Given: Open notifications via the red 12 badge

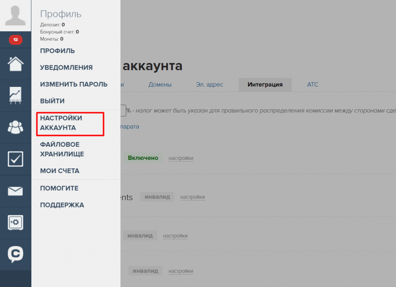Looking at the screenshot, I should point(15,39).
